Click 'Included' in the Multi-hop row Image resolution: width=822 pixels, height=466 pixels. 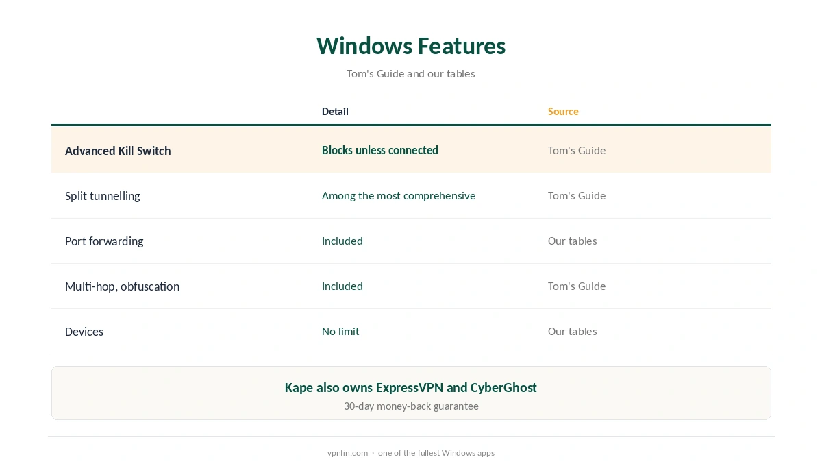(x=342, y=286)
